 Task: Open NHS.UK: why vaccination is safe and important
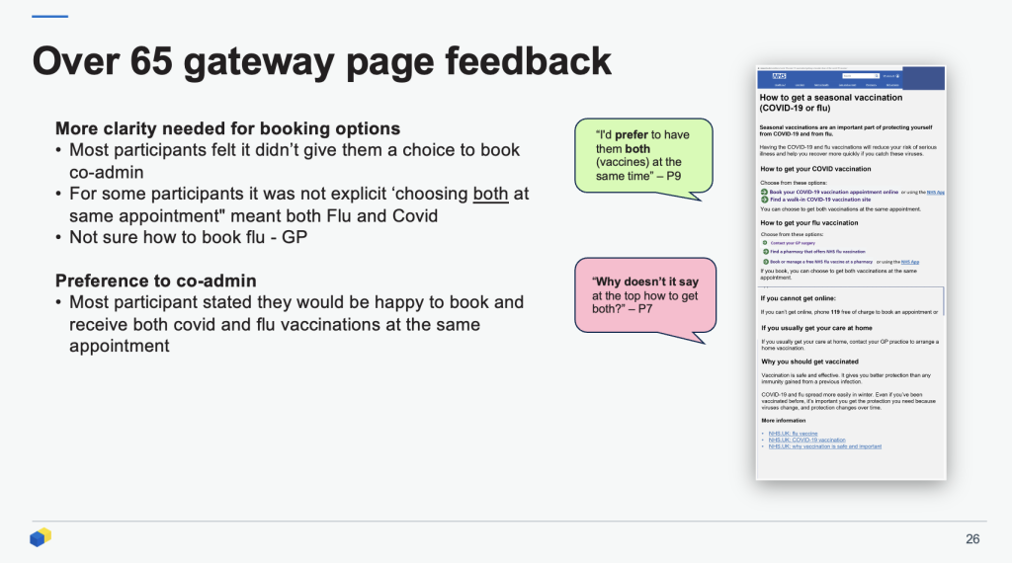tap(824, 446)
